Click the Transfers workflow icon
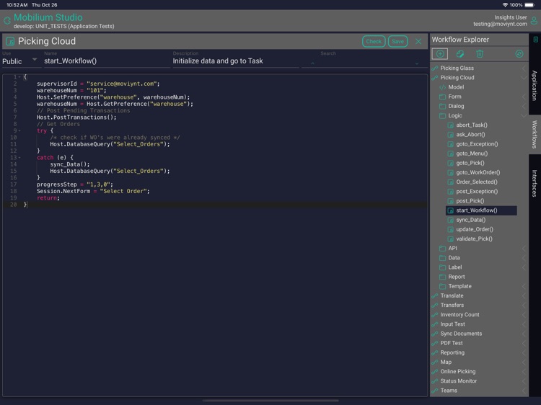The image size is (541, 405). (435, 305)
